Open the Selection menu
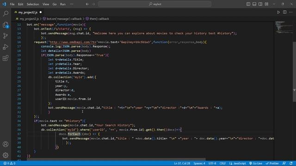Screen dimensions: 296x166 point(33,4)
